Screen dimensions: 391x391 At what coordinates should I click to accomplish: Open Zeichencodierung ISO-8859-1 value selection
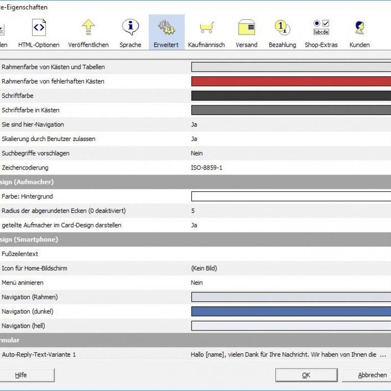tap(206, 167)
